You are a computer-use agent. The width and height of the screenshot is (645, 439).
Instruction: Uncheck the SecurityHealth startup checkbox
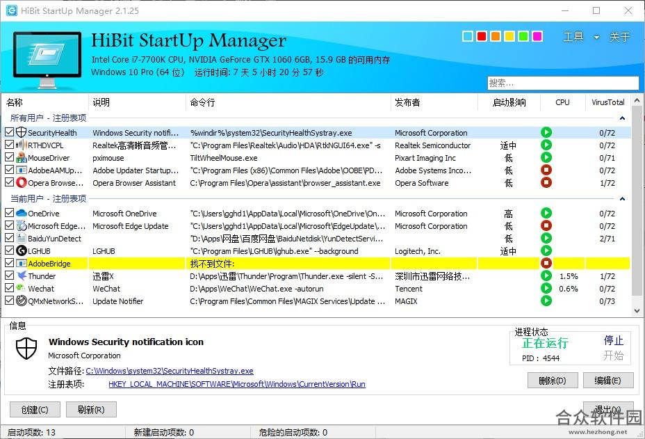tap(10, 132)
